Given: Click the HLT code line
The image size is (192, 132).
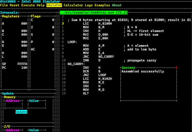Looking at the screenshot, I should 86,94.
